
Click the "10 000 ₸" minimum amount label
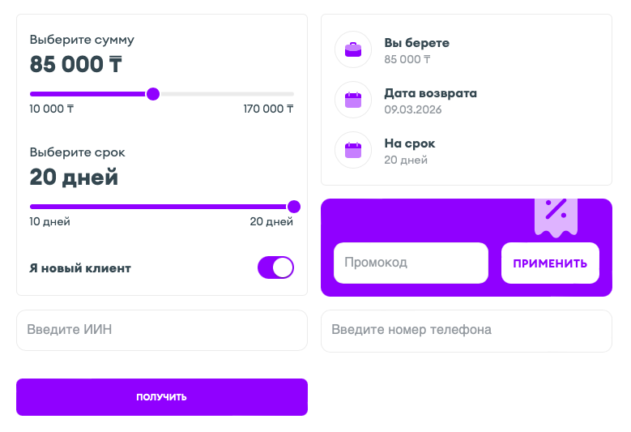(x=52, y=109)
